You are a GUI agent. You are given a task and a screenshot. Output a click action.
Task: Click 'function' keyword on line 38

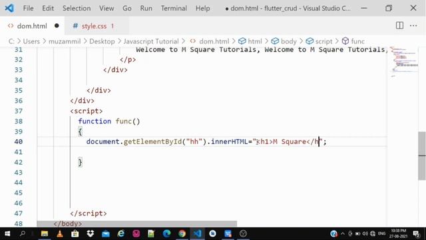pos(95,121)
